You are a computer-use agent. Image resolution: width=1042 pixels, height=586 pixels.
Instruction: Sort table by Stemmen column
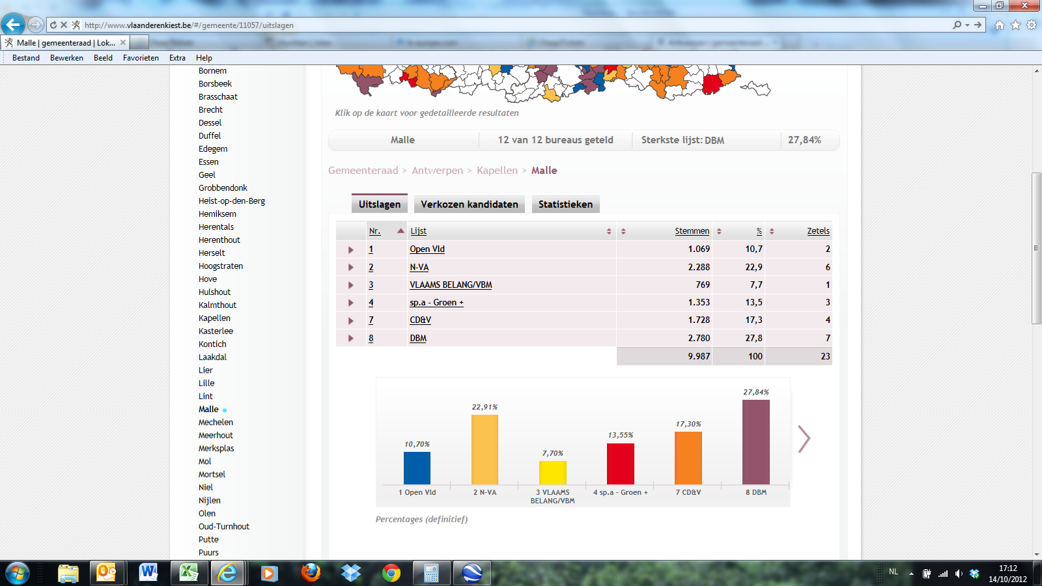692,231
